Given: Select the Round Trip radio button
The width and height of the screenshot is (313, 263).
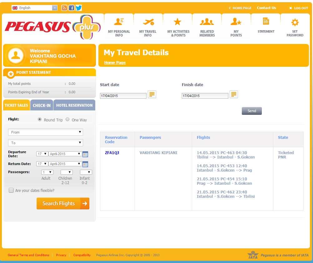Looking at the screenshot, I should pyautogui.click(x=40, y=119).
